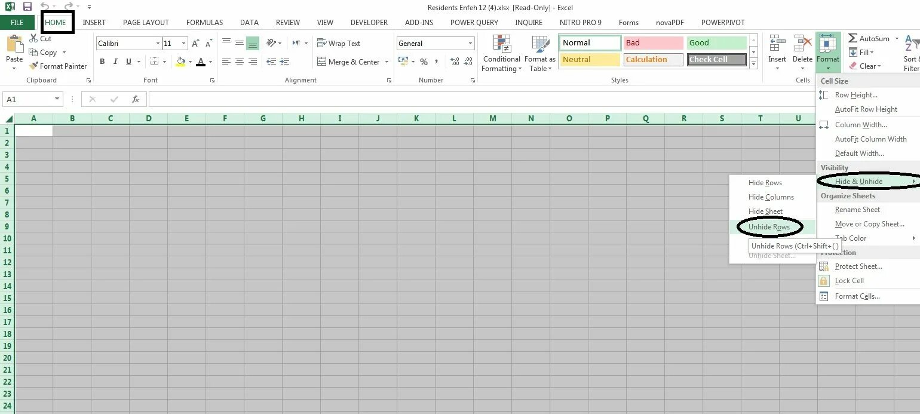This screenshot has height=414, width=920.
Task: Open the FILE tab
Action: pos(17,22)
